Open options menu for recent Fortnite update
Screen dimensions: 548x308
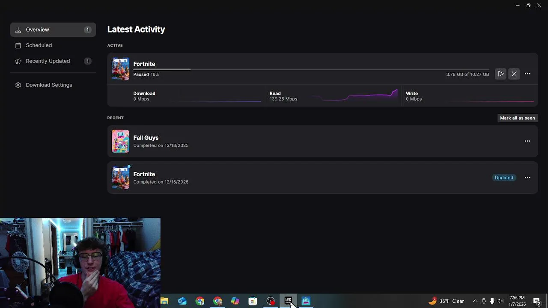coord(527,178)
